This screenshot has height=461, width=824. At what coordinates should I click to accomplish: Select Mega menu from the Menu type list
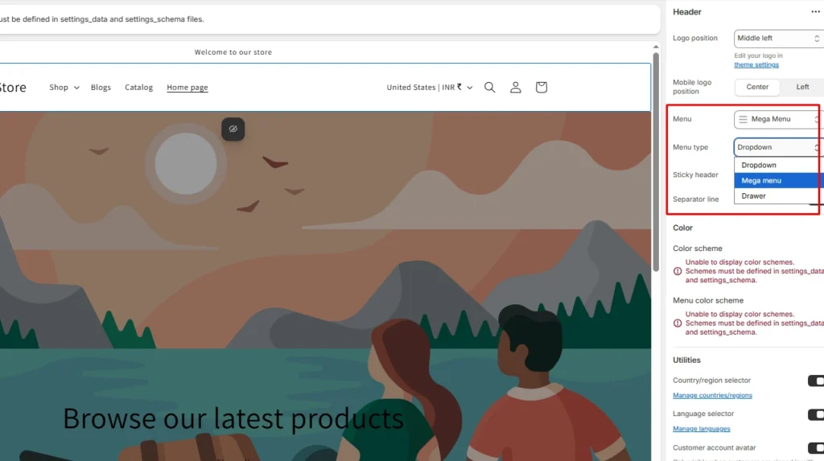[x=761, y=181]
